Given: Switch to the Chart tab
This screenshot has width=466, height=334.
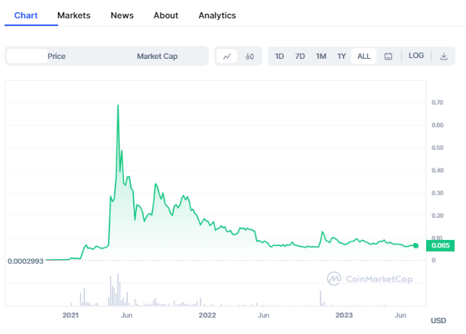Looking at the screenshot, I should pyautogui.click(x=26, y=15).
